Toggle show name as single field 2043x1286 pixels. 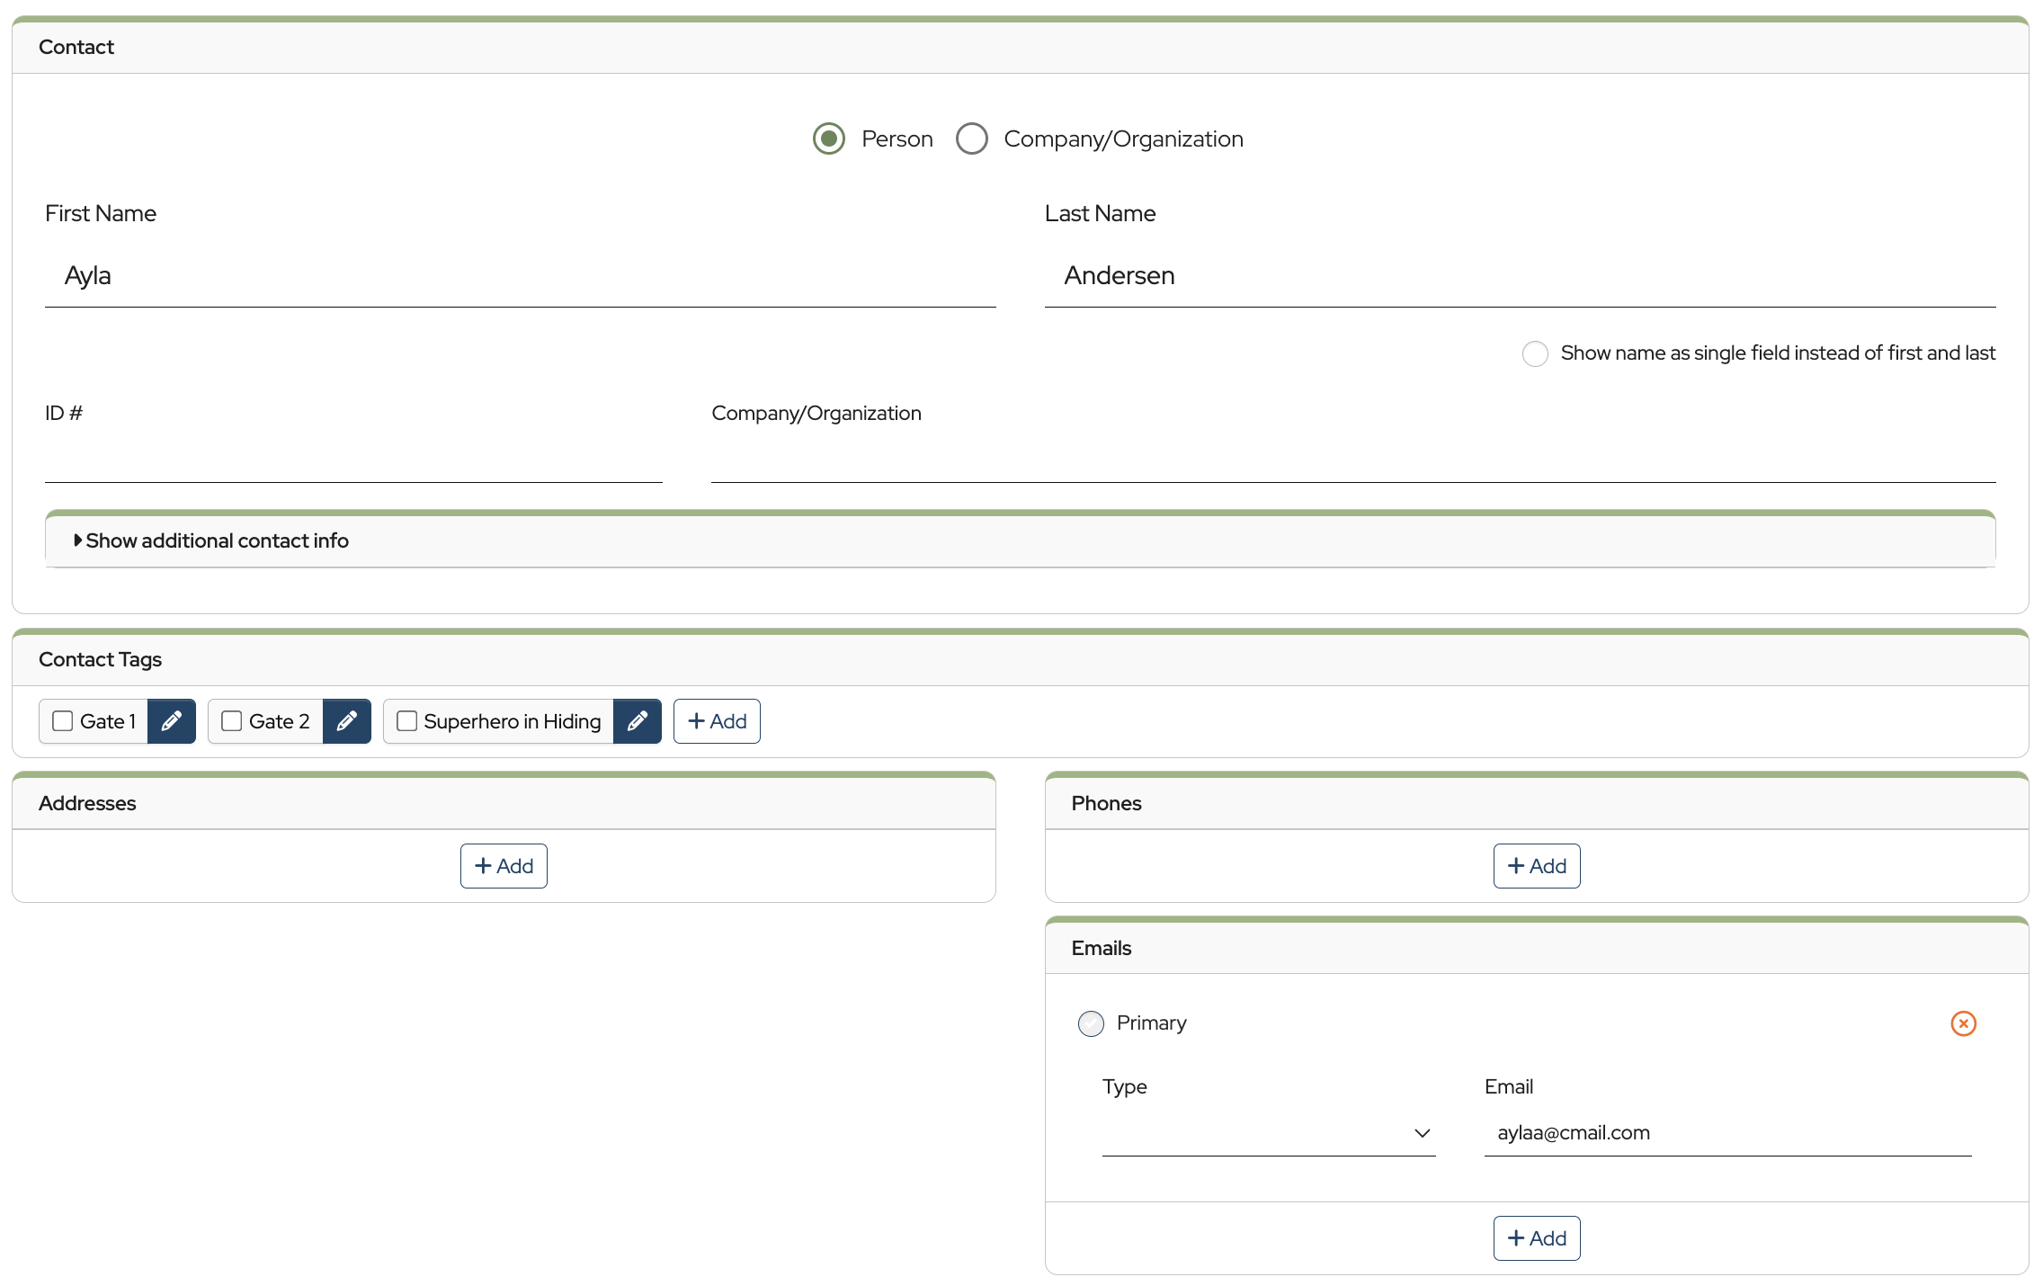point(1535,353)
